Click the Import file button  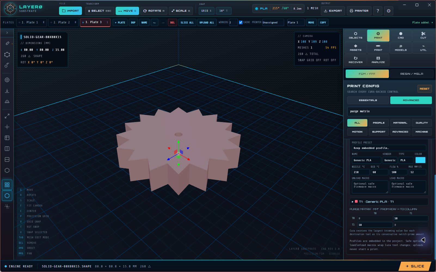pos(70,11)
